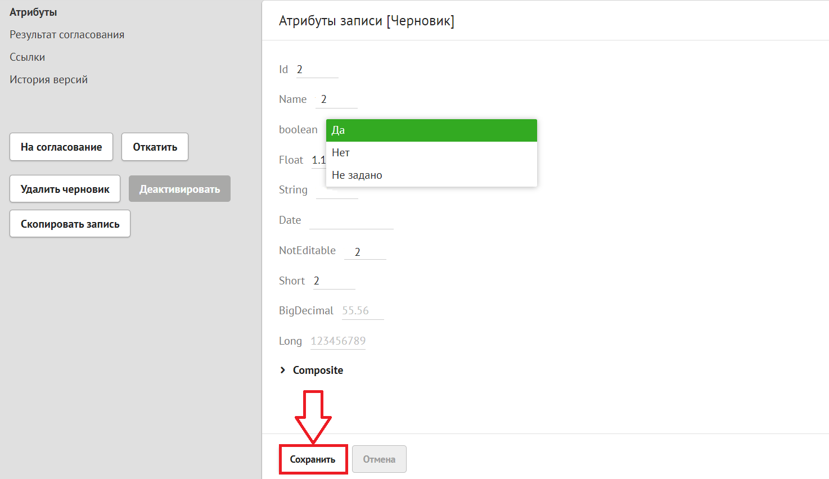Choose 'Нет' option in boolean list
Image resolution: width=829 pixels, height=479 pixels.
click(x=431, y=153)
